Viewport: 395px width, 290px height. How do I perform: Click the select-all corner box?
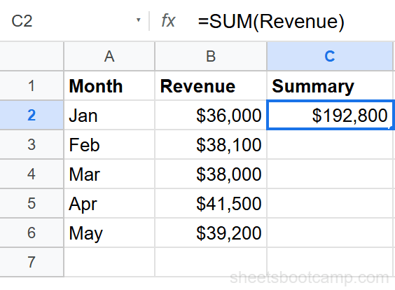(32, 56)
